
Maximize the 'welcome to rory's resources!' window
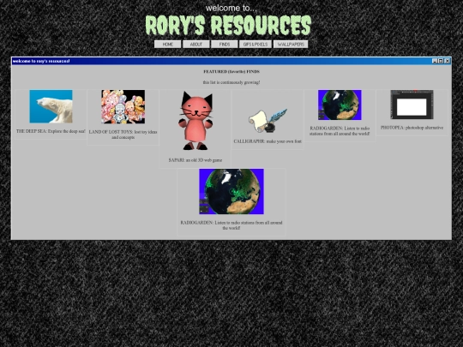[x=441, y=61]
